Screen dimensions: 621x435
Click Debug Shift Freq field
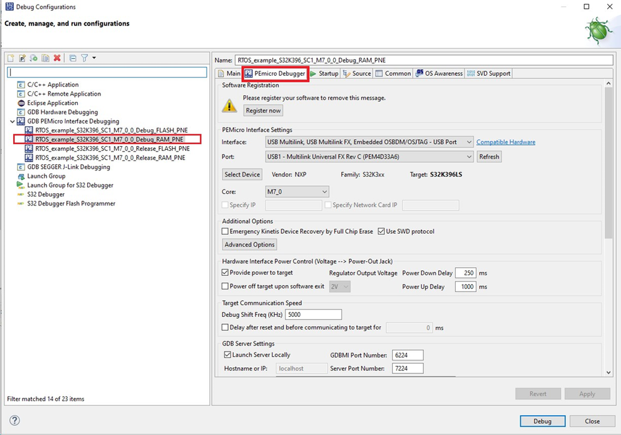(x=313, y=314)
